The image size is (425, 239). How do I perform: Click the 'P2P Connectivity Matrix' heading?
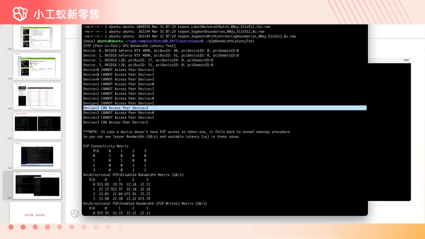tap(106, 146)
